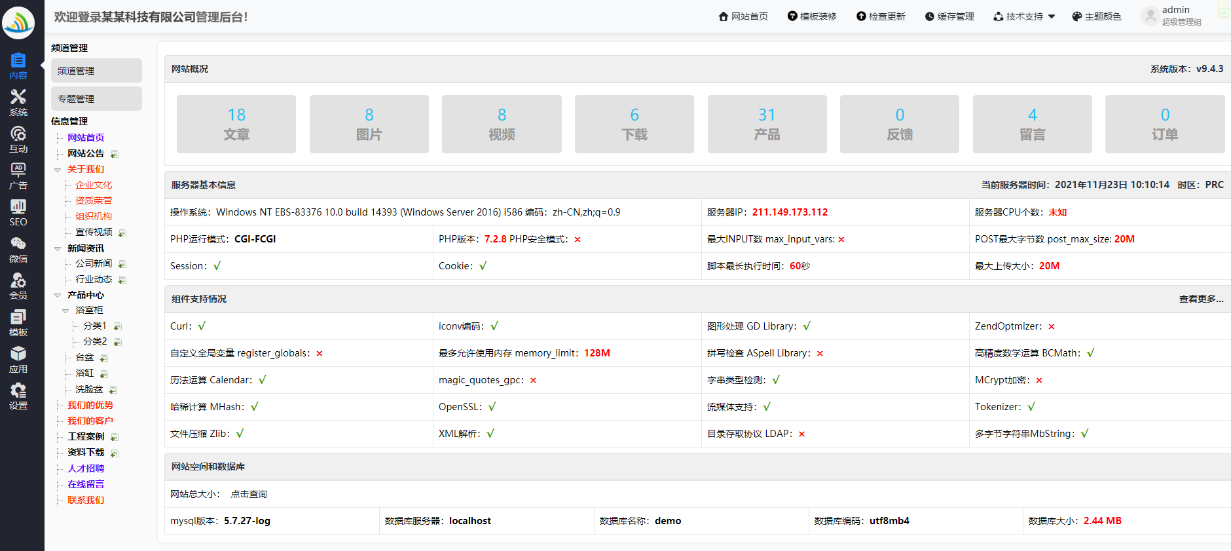Collapse the 新闻资讯 tree node
The height and width of the screenshot is (551, 1231).
pyautogui.click(x=58, y=249)
